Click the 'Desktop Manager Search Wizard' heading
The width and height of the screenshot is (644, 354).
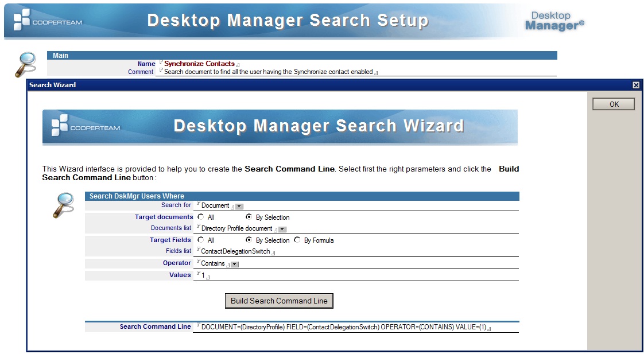pyautogui.click(x=319, y=126)
